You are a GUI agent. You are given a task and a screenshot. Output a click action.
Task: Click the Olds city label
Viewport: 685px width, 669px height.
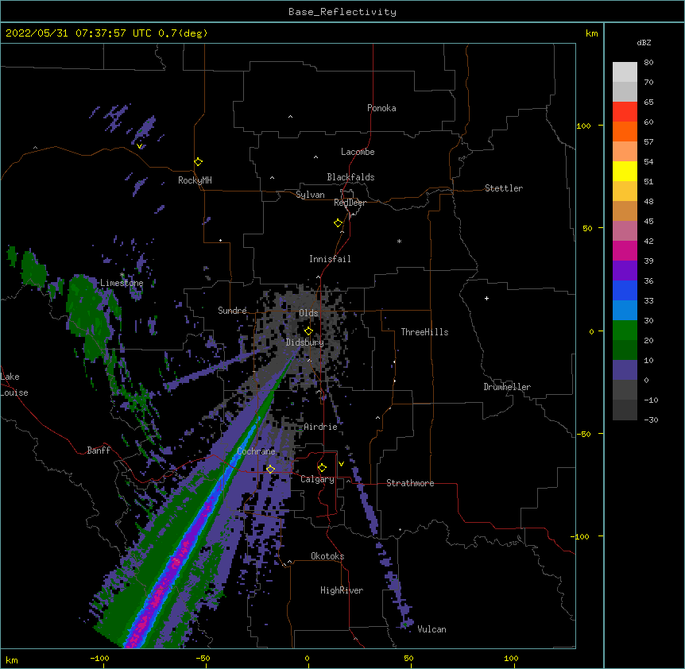[308, 313]
